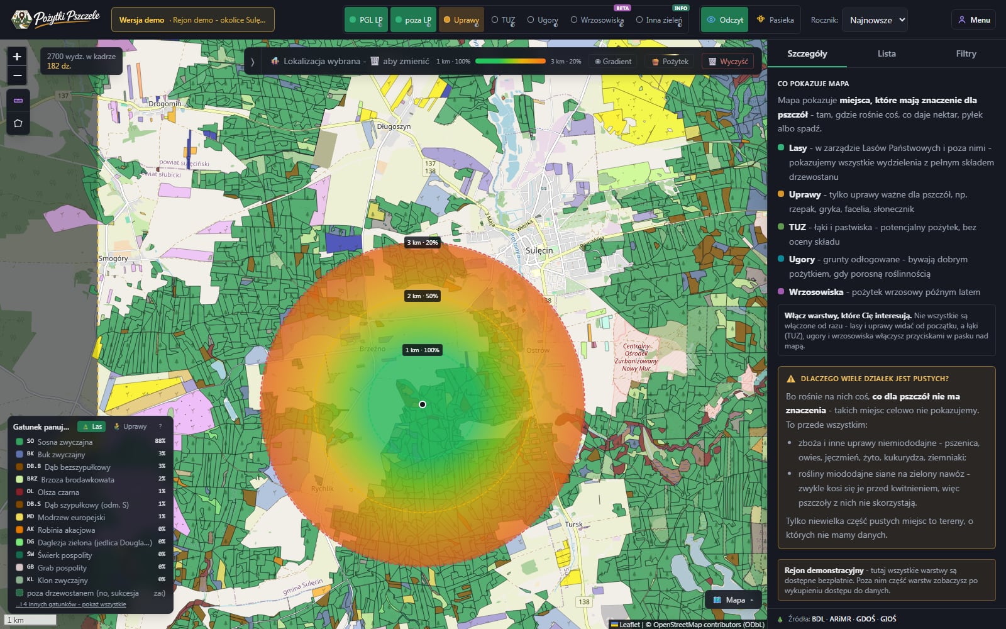Image resolution: width=1006 pixels, height=629 pixels.
Task: Zoom in the map with plus button
Action: click(18, 56)
